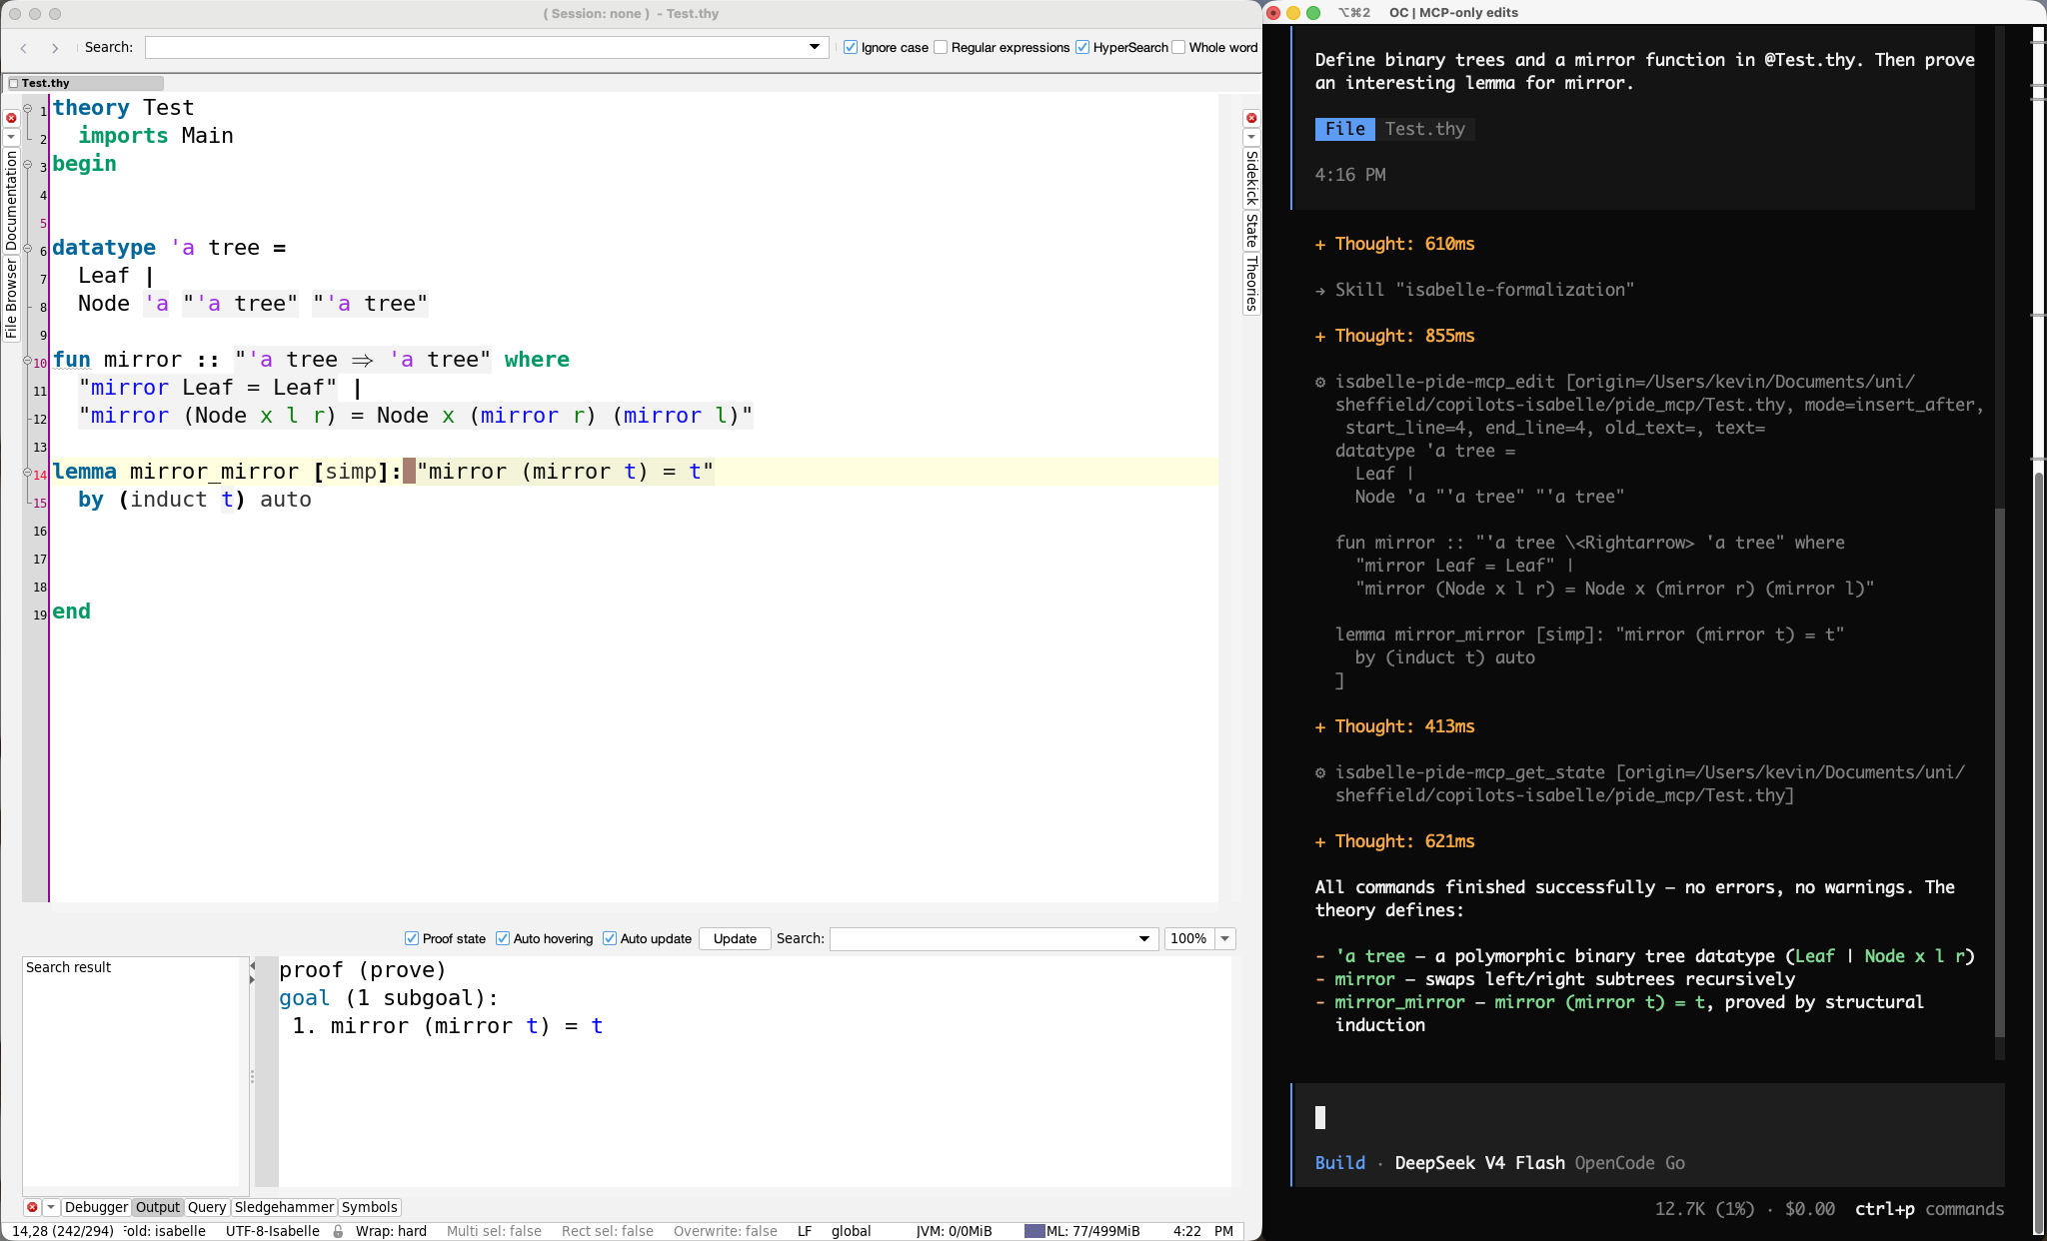Select the Output tab
2047x1241 pixels.
pyautogui.click(x=158, y=1207)
